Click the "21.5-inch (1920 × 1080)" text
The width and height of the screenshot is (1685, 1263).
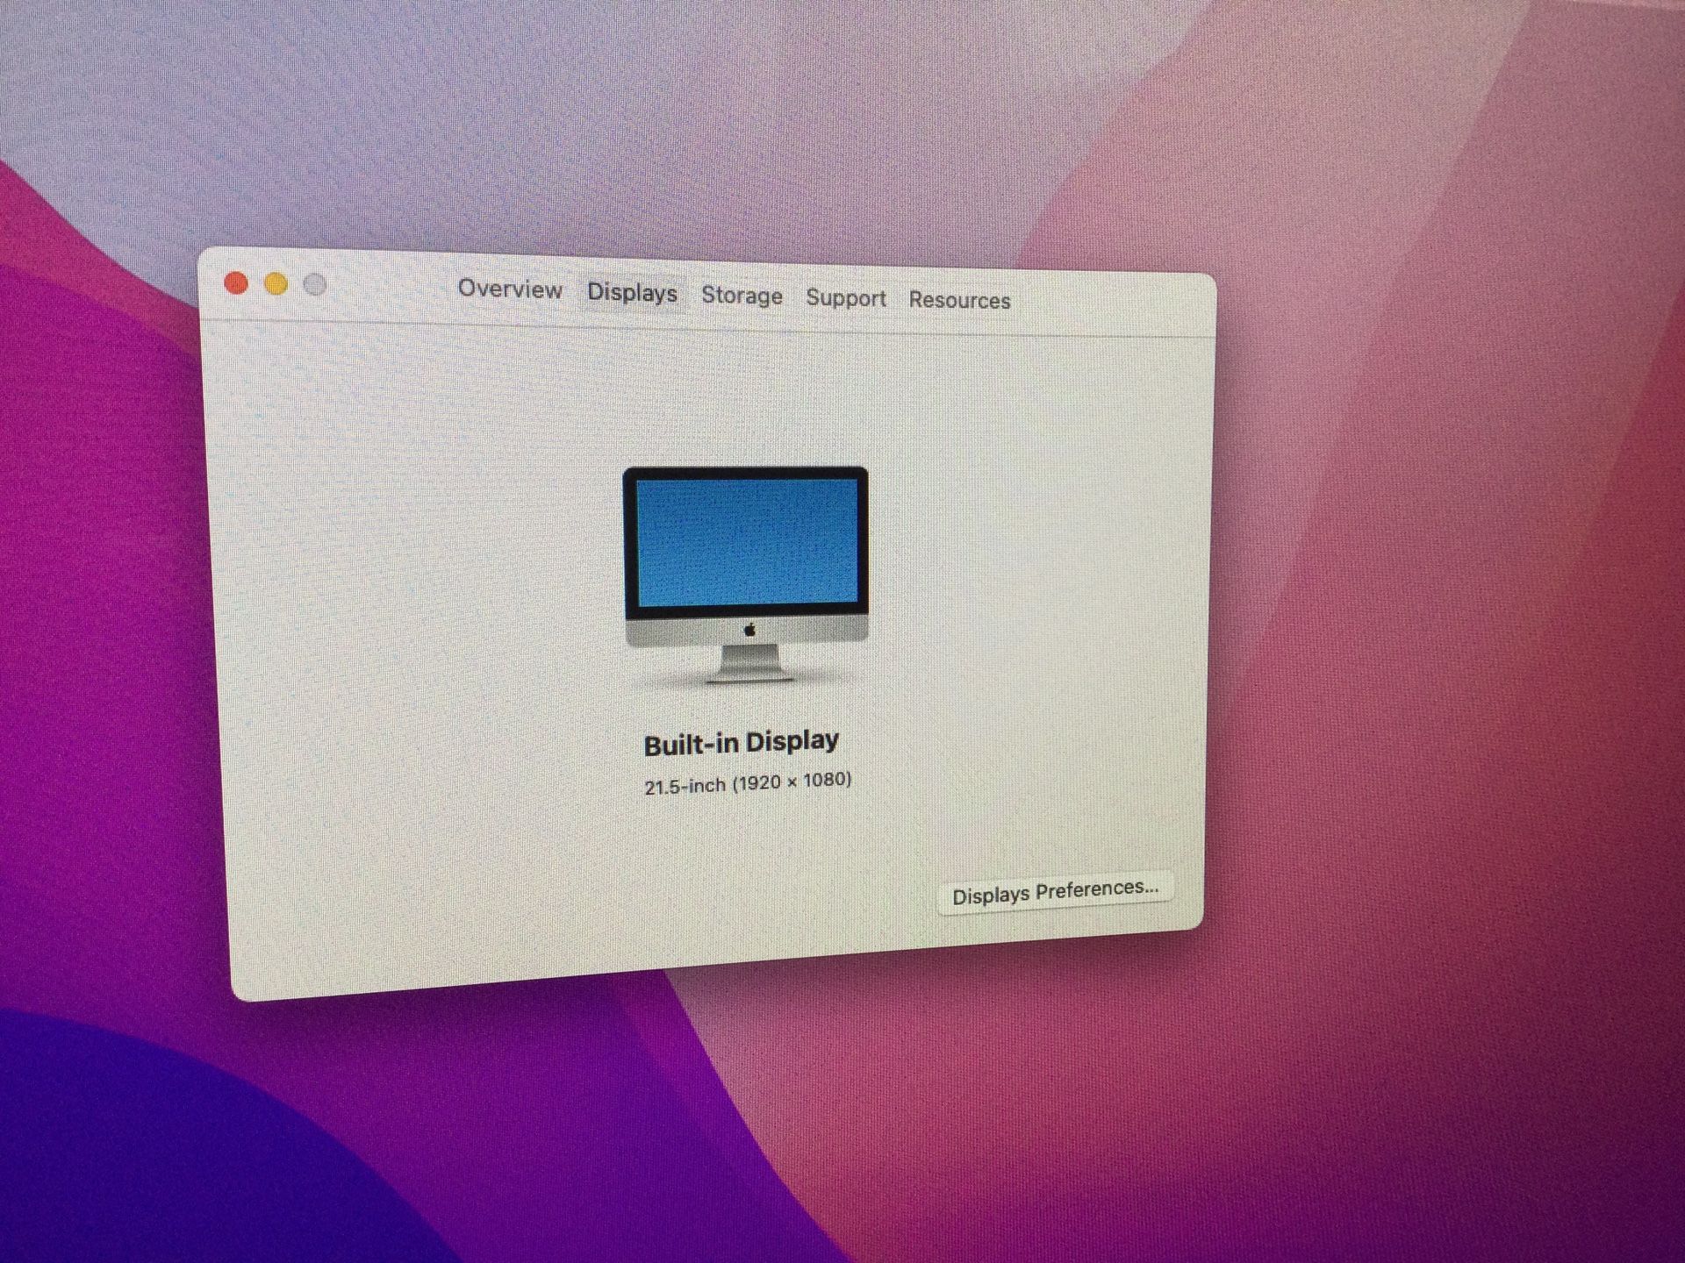click(748, 782)
